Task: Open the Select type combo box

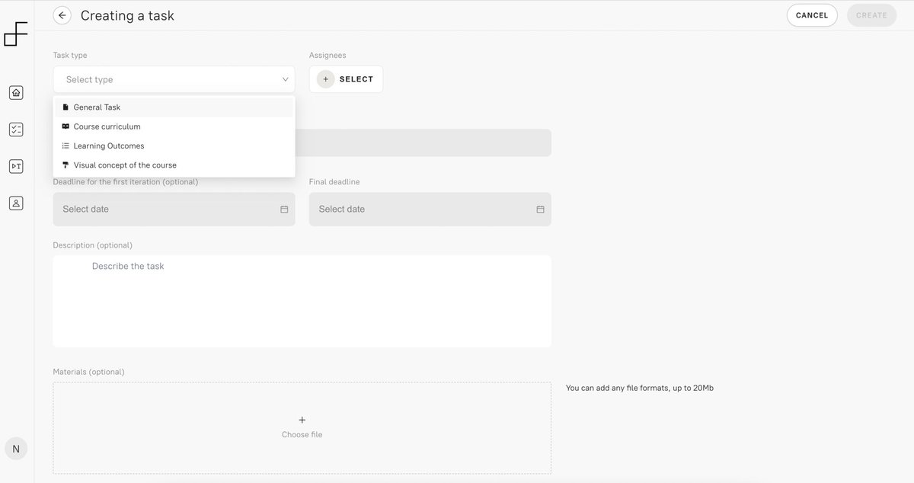Action: click(x=174, y=79)
